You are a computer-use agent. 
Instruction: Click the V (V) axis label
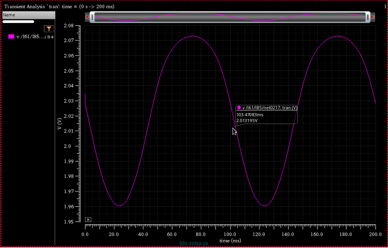tap(60, 124)
